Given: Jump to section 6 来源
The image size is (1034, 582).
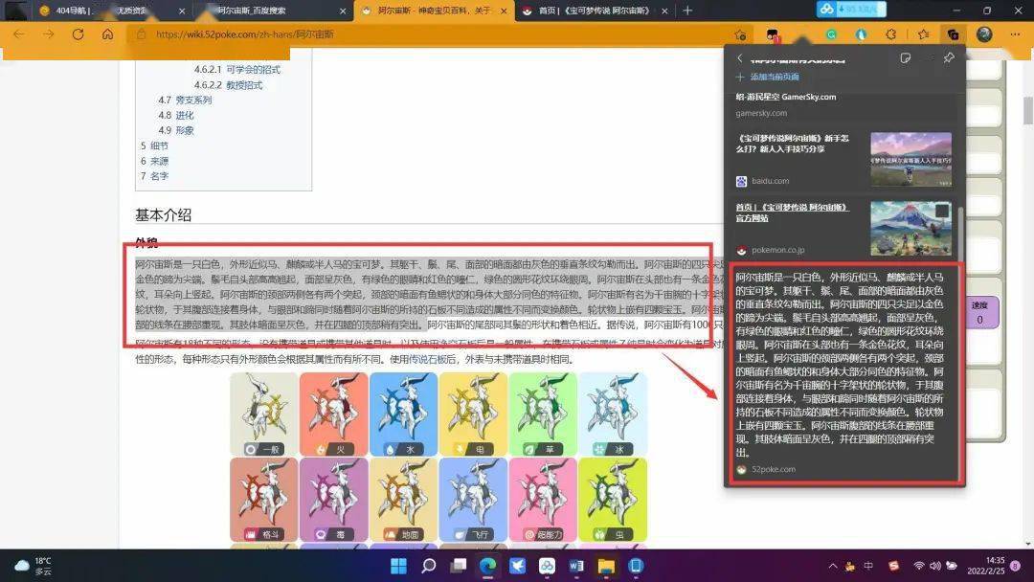Looking at the screenshot, I should click(x=154, y=161).
